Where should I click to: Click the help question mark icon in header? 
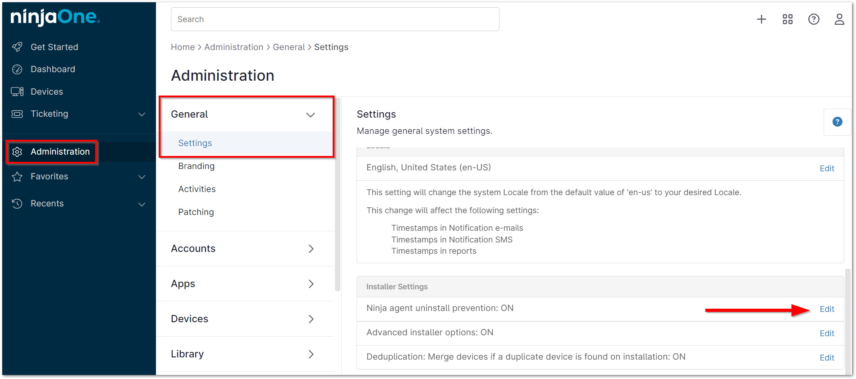click(814, 19)
